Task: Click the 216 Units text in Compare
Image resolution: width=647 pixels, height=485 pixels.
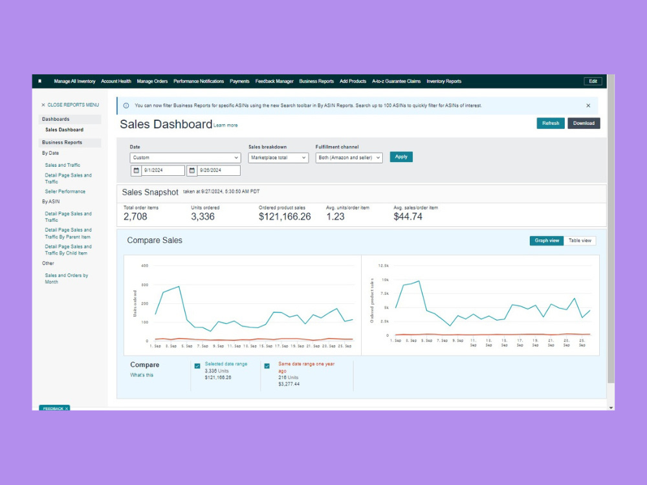Action: 288,378
